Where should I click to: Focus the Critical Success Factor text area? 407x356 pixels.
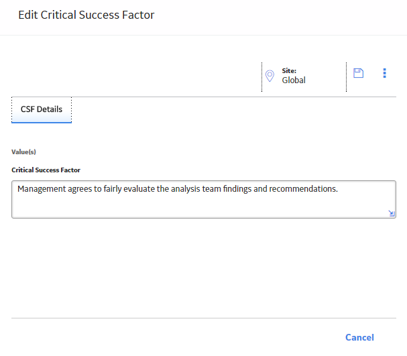click(x=204, y=199)
